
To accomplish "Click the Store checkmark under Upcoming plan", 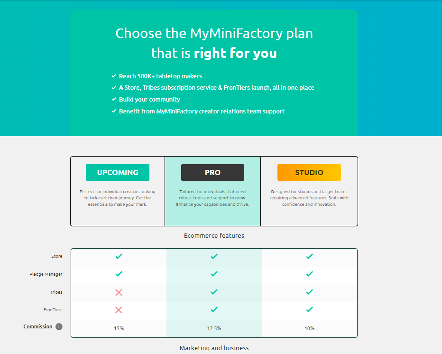I will (x=119, y=256).
